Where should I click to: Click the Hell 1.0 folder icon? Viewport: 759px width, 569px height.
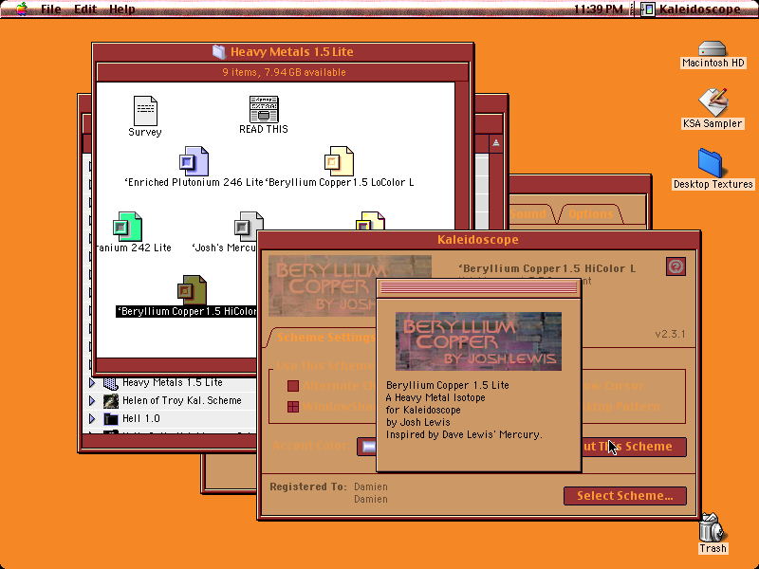(x=111, y=418)
